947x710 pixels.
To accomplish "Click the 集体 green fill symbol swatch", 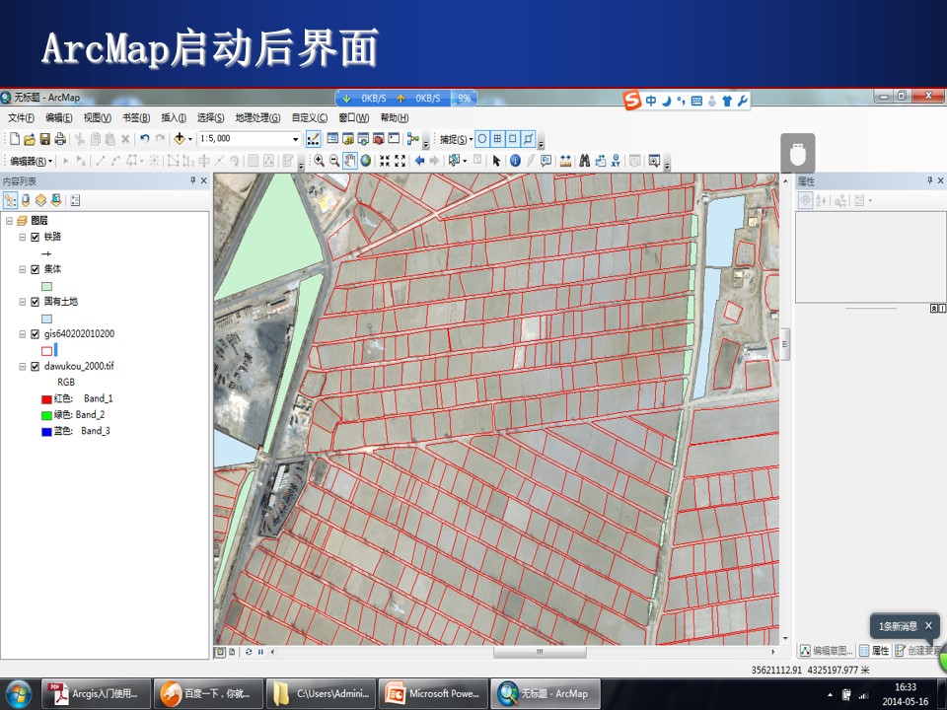I will click(x=46, y=286).
